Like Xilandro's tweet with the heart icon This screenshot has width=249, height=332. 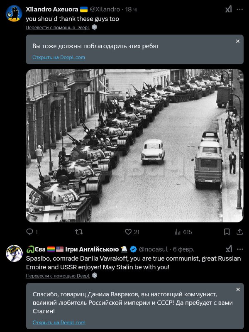[128, 232]
